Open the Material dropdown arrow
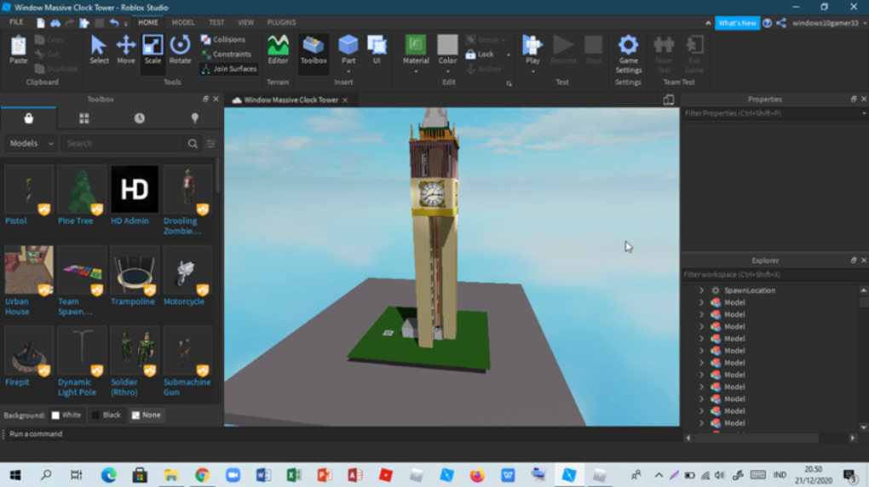Image resolution: width=869 pixels, height=487 pixels. coord(416,72)
